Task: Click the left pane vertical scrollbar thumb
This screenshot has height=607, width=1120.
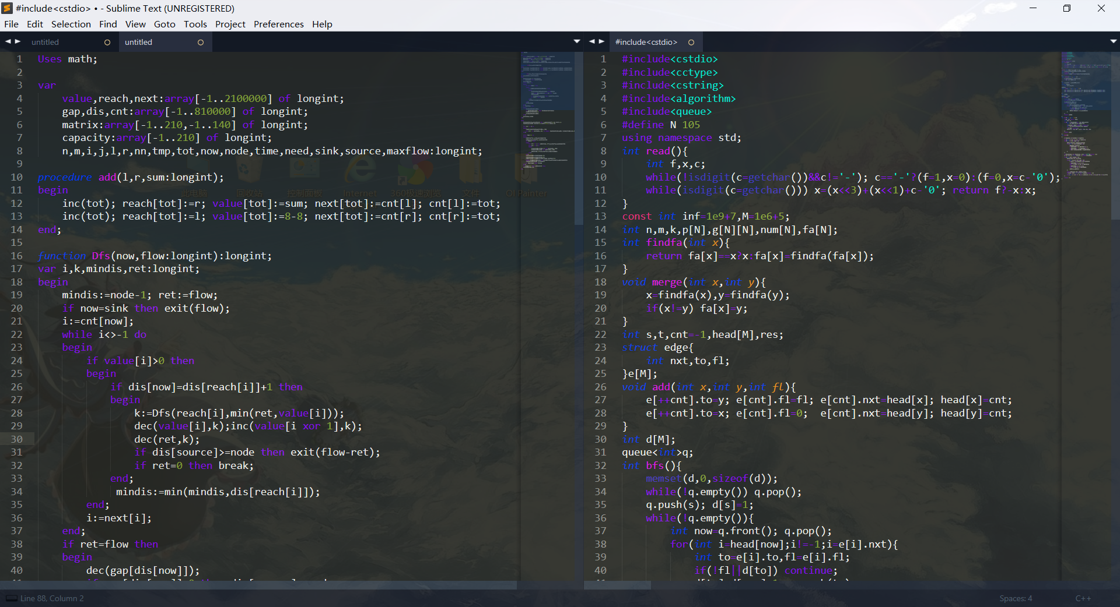Action: click(579, 138)
